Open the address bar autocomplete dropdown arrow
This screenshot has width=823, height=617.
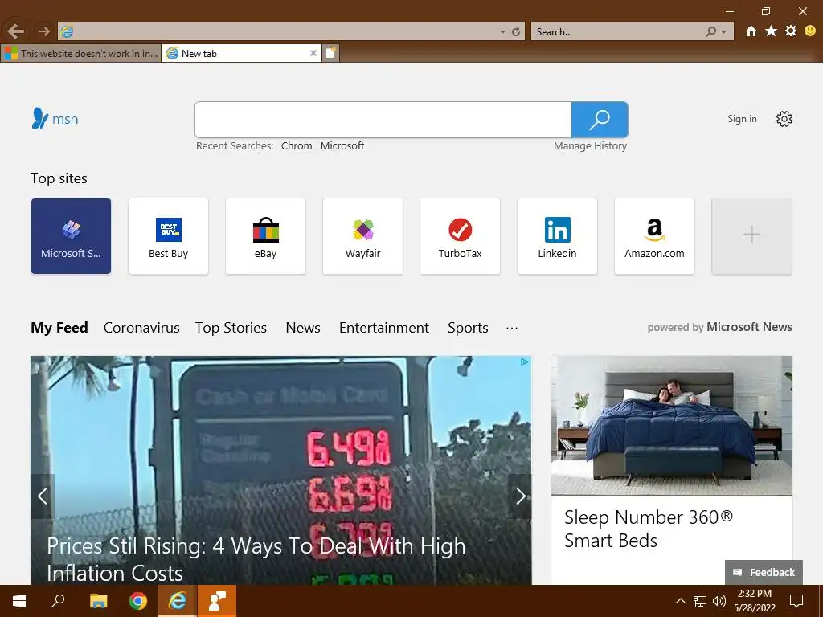(502, 31)
